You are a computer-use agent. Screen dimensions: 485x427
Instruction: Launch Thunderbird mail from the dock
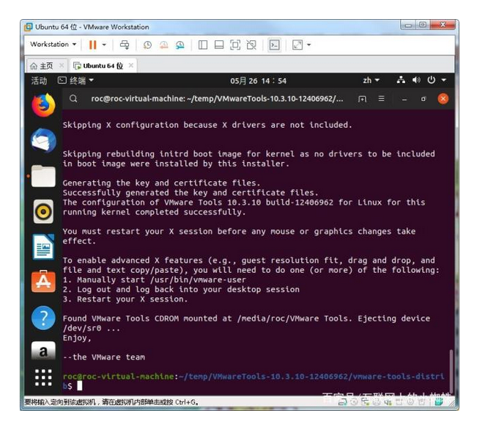(x=43, y=141)
